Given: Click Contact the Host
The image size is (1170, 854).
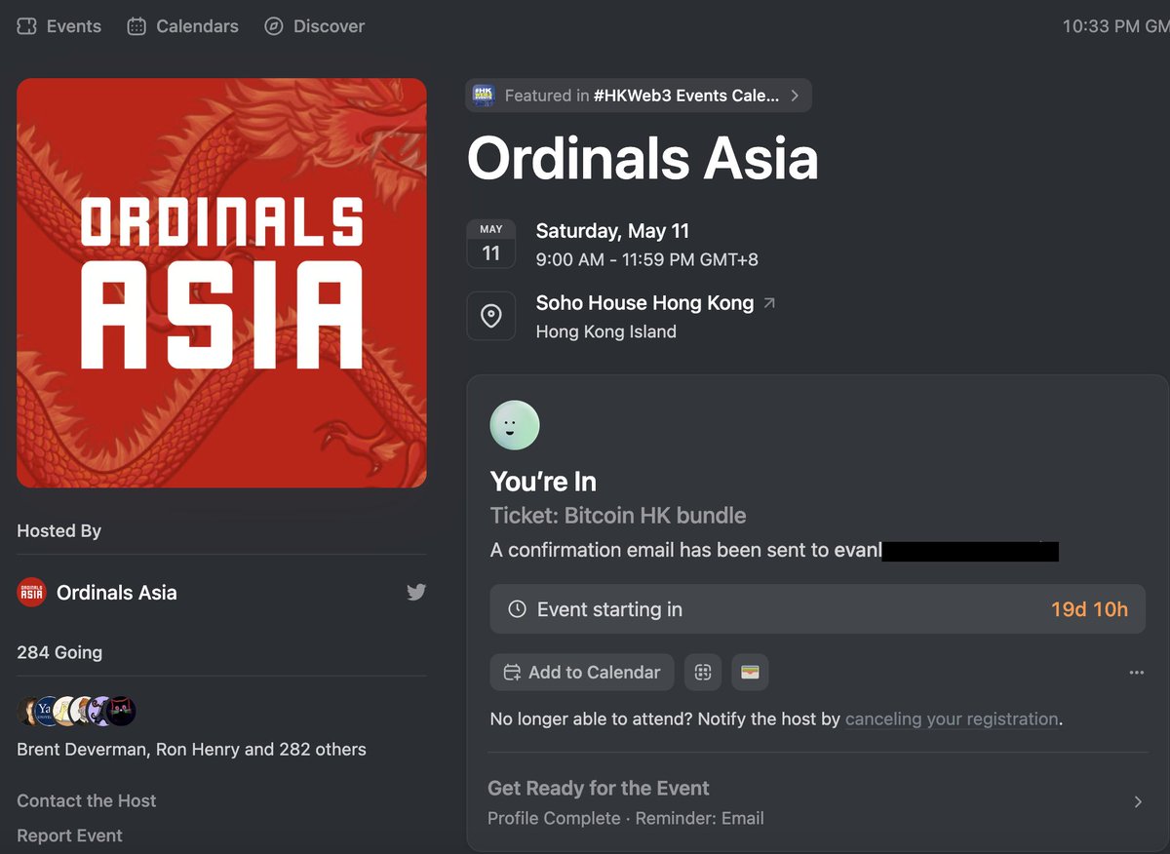Looking at the screenshot, I should pos(87,800).
